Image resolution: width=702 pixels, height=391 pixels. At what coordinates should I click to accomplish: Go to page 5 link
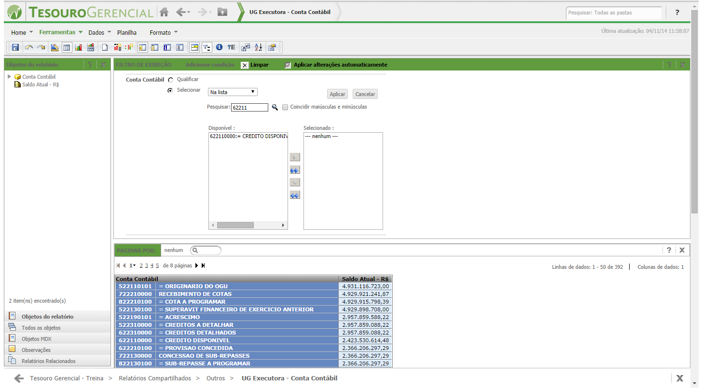157,265
